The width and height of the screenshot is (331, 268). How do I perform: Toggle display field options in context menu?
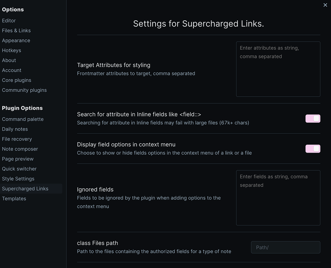tap(313, 149)
